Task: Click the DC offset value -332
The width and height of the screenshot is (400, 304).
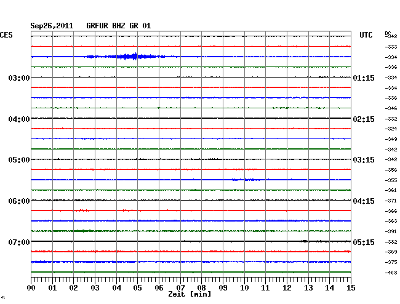Action: pos(391,119)
